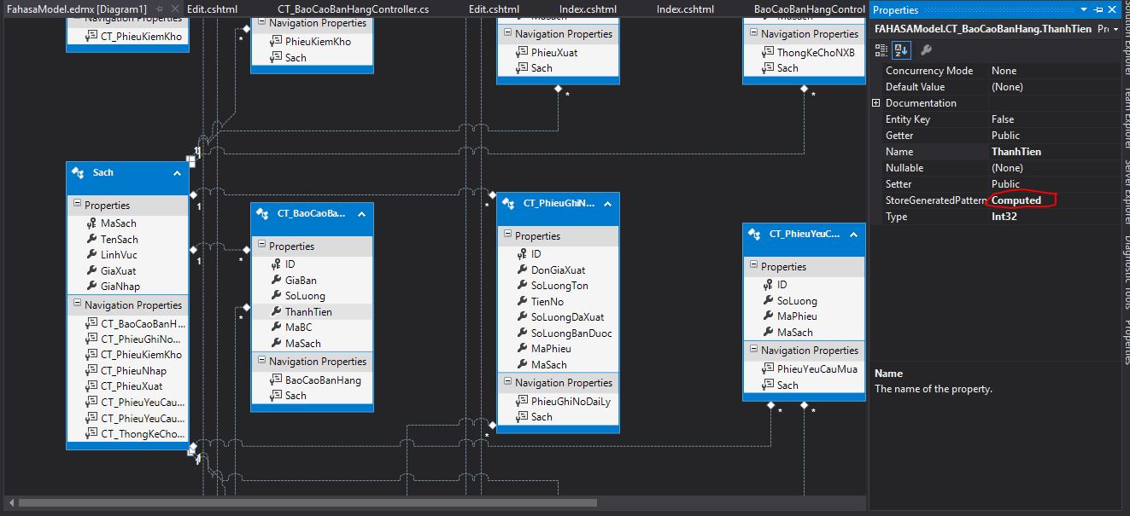Click the MaSach key icon in Sach entity
Viewport: 1130px width, 516px height.
coord(92,223)
